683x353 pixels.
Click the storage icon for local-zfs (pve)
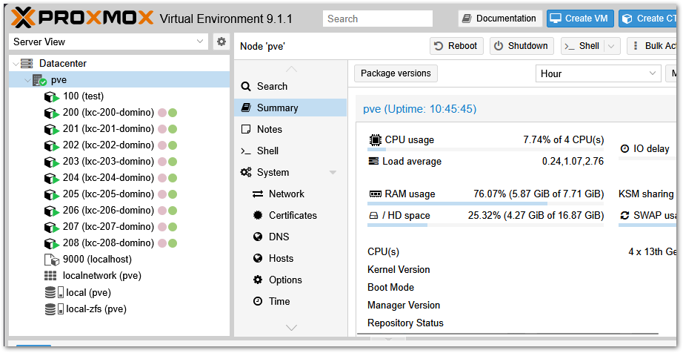pyautogui.click(x=55, y=309)
